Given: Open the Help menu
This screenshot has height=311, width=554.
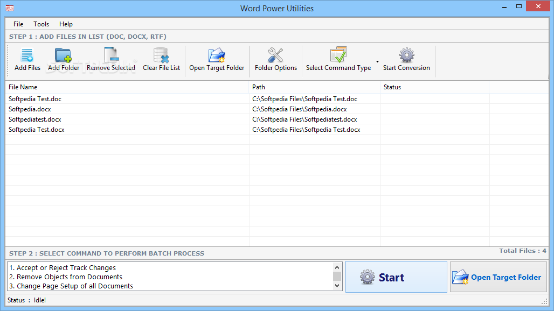Looking at the screenshot, I should coord(66,24).
